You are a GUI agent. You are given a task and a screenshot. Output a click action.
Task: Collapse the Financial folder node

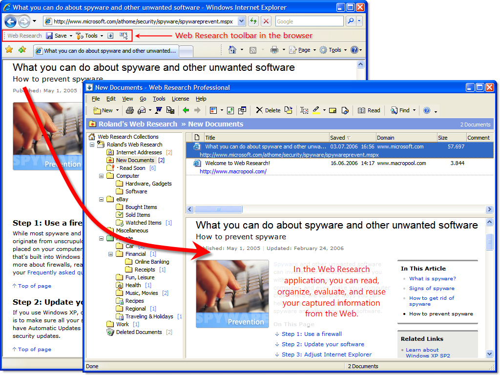(110, 254)
